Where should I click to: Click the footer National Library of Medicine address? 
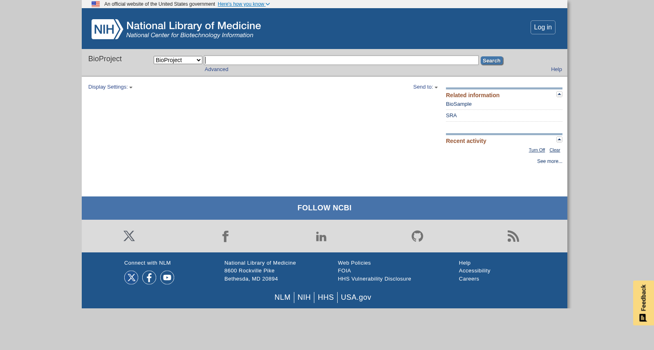coord(260,271)
